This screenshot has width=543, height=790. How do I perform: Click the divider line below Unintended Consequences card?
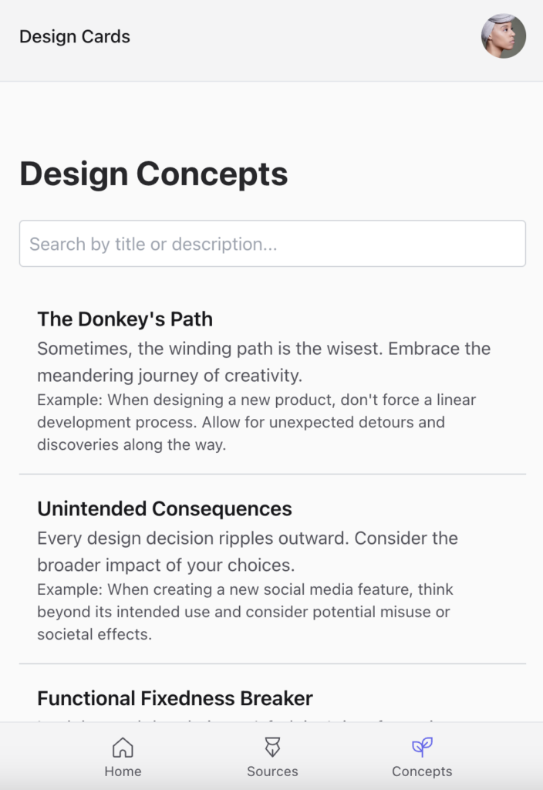272,663
